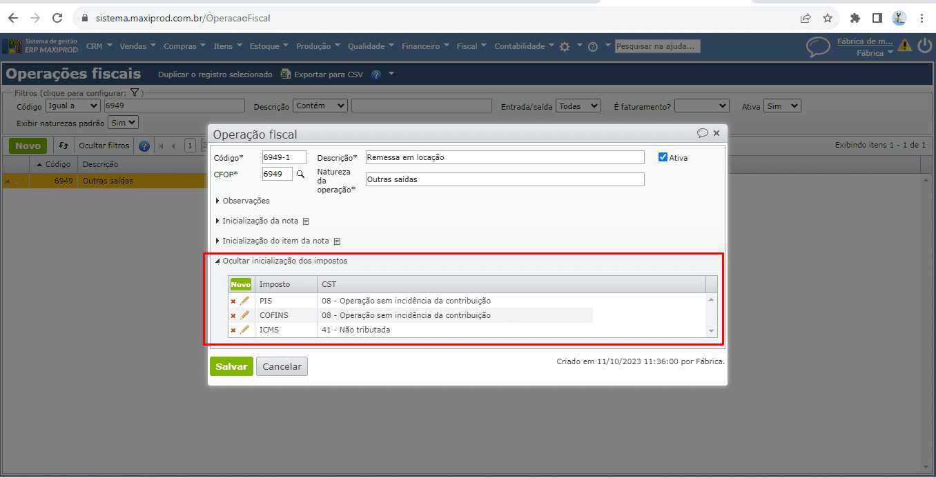Toggle the Ativa checkbox
Screen dimensions: 936x478
click(x=663, y=157)
